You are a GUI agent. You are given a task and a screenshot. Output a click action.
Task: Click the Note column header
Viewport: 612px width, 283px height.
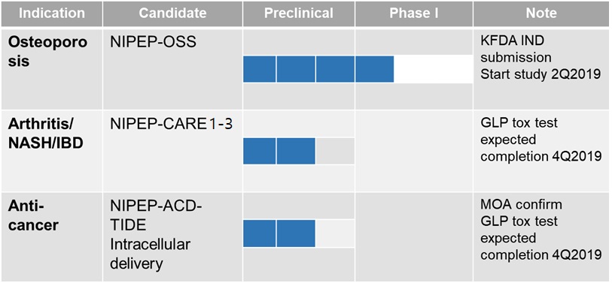[541, 14]
